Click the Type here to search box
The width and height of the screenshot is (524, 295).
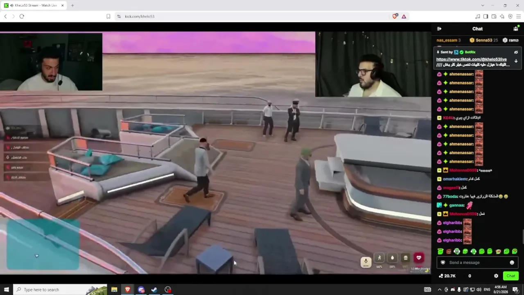pos(60,290)
